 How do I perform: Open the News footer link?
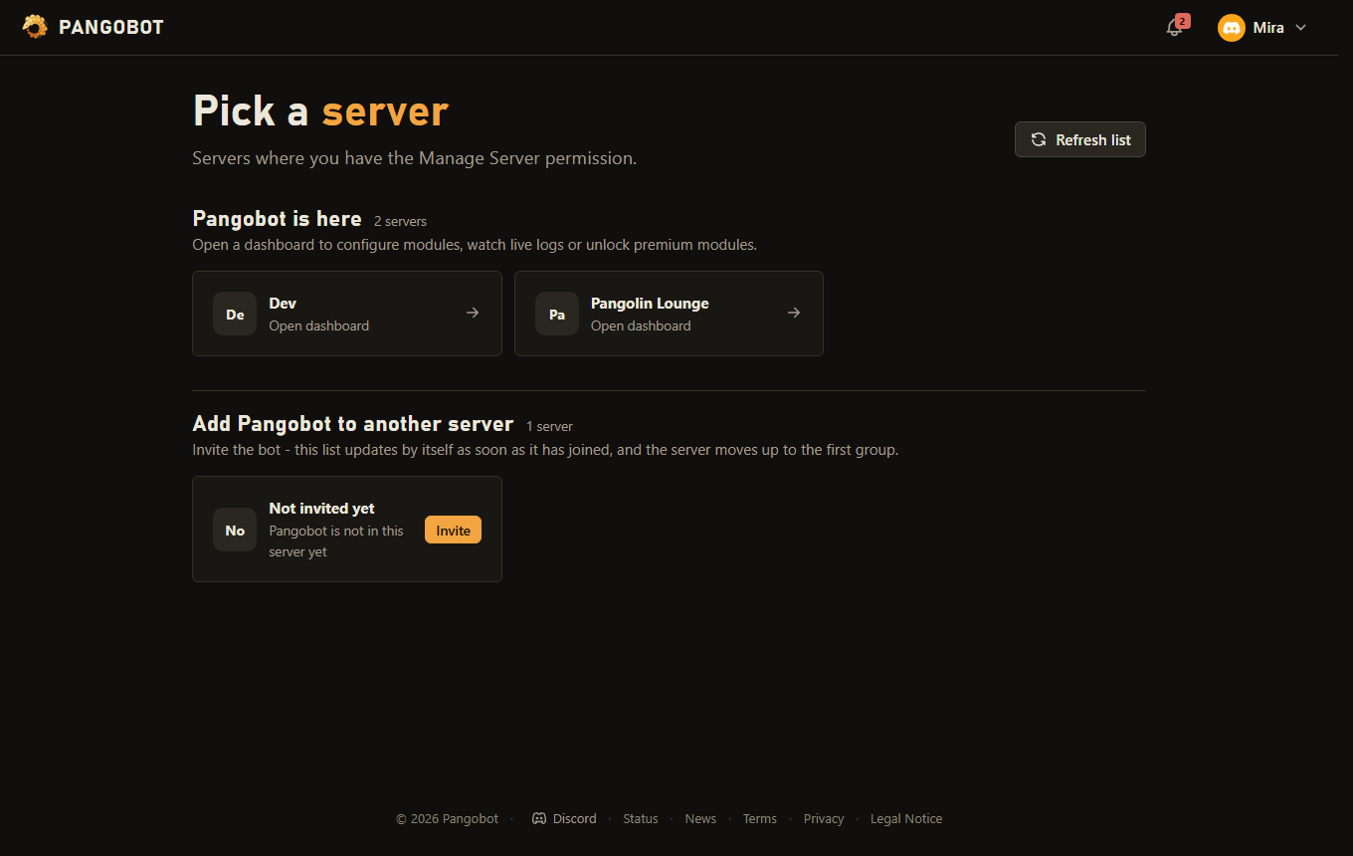pos(700,818)
